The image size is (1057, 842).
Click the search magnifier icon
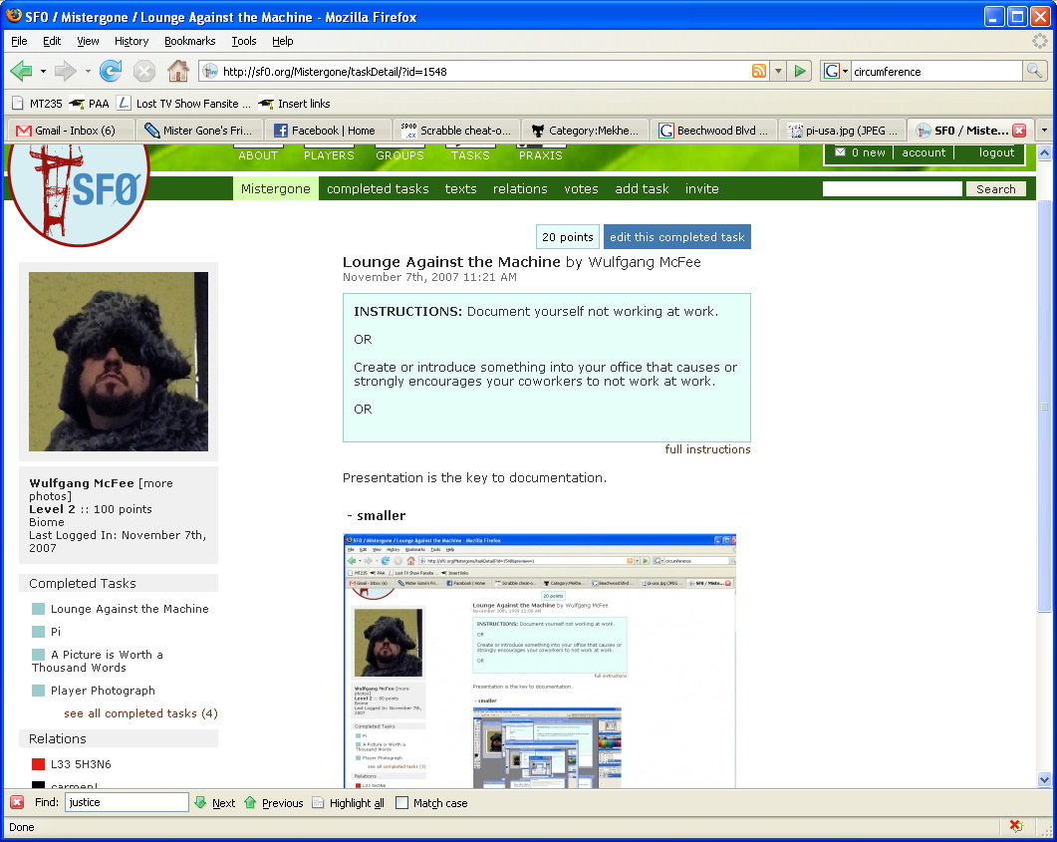(1034, 71)
